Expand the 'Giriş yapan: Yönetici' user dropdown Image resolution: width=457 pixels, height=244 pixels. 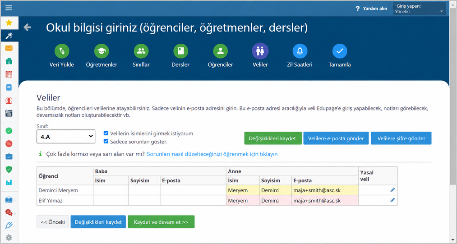click(x=419, y=9)
